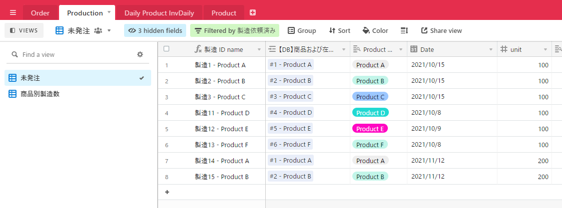Open the Filtered by 製造依頼済み filter
This screenshot has height=208, width=562.
click(235, 31)
